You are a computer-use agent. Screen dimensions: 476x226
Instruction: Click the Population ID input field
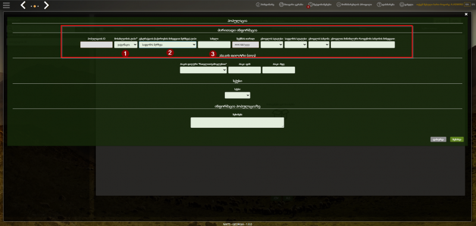(x=96, y=45)
